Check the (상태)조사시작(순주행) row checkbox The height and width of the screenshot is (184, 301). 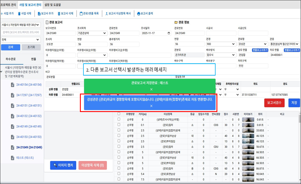(x=119, y=119)
